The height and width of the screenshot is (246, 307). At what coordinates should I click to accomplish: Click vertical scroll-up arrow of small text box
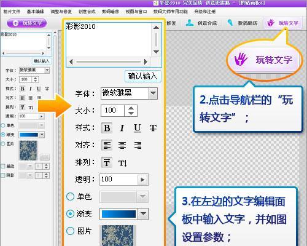(49, 35)
